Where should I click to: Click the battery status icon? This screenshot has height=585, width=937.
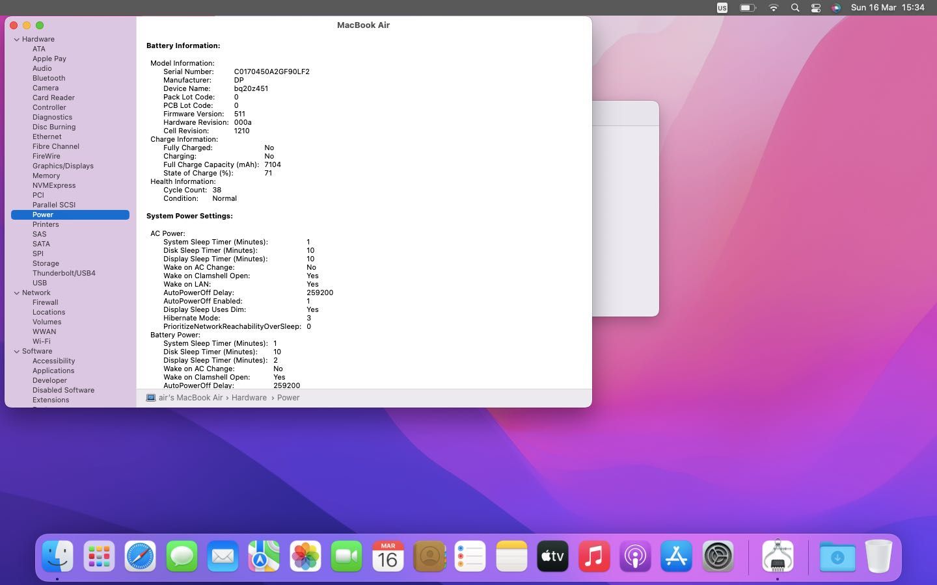click(x=748, y=8)
